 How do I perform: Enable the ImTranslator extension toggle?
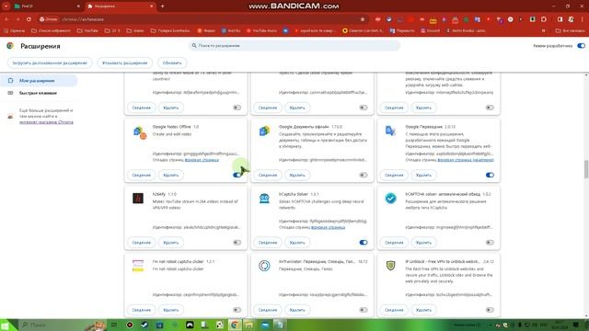coord(364,310)
